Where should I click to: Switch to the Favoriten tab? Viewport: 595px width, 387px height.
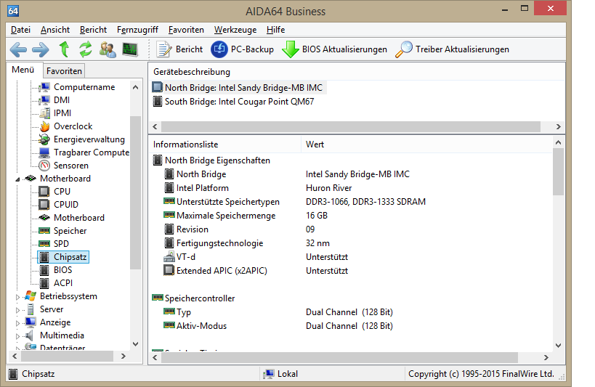click(64, 71)
